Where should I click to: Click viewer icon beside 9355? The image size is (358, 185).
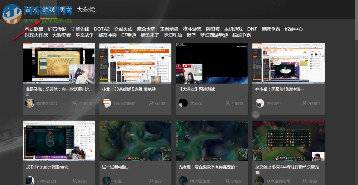(x=74, y=181)
